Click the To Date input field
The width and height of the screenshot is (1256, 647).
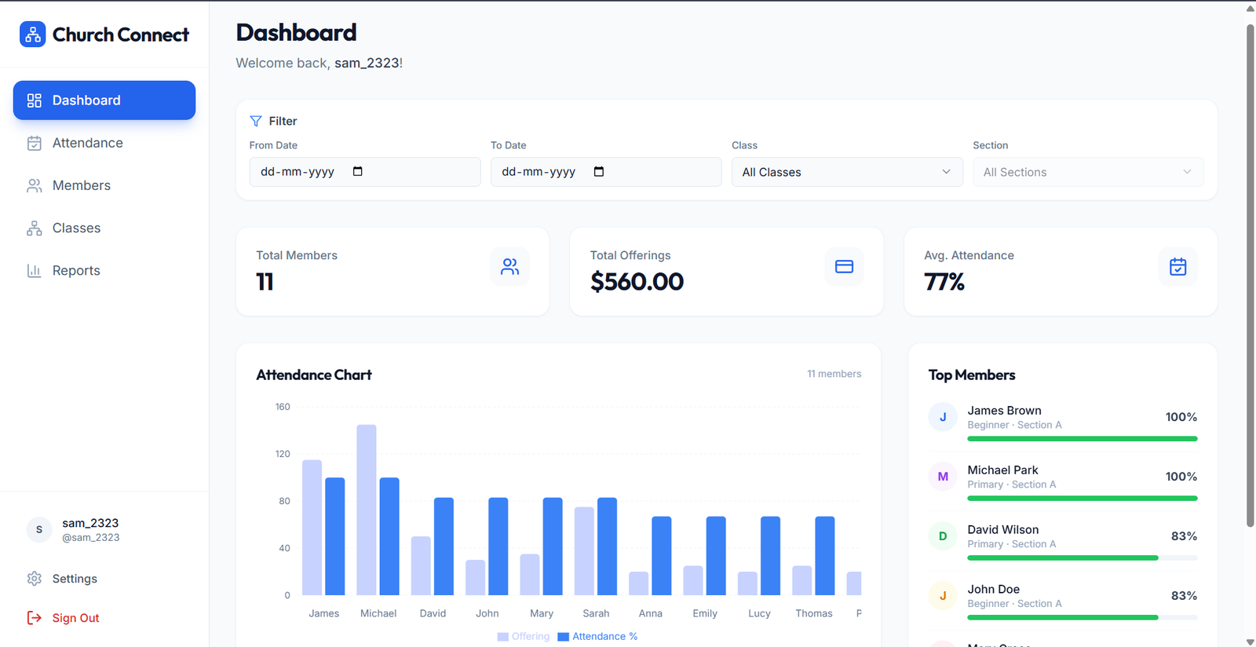pyautogui.click(x=606, y=172)
